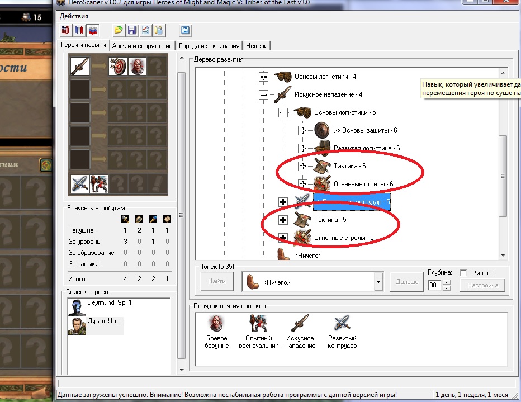Expand Развитая логистика - 6 node
Viewport: 521px width, 402px height.
302,148
